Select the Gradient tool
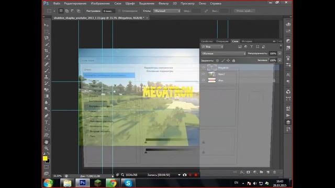Image resolution: width=335 pixels, height=188 pixels. click(x=47, y=96)
